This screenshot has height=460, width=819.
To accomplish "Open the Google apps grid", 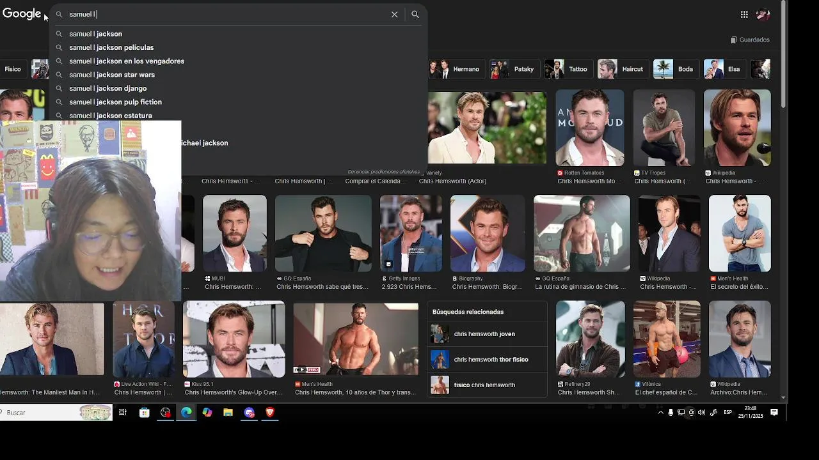I will pyautogui.click(x=744, y=14).
